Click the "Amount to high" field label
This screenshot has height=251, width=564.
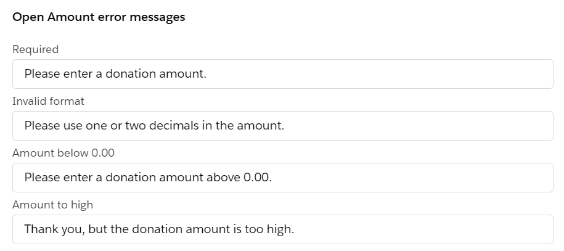tap(52, 205)
